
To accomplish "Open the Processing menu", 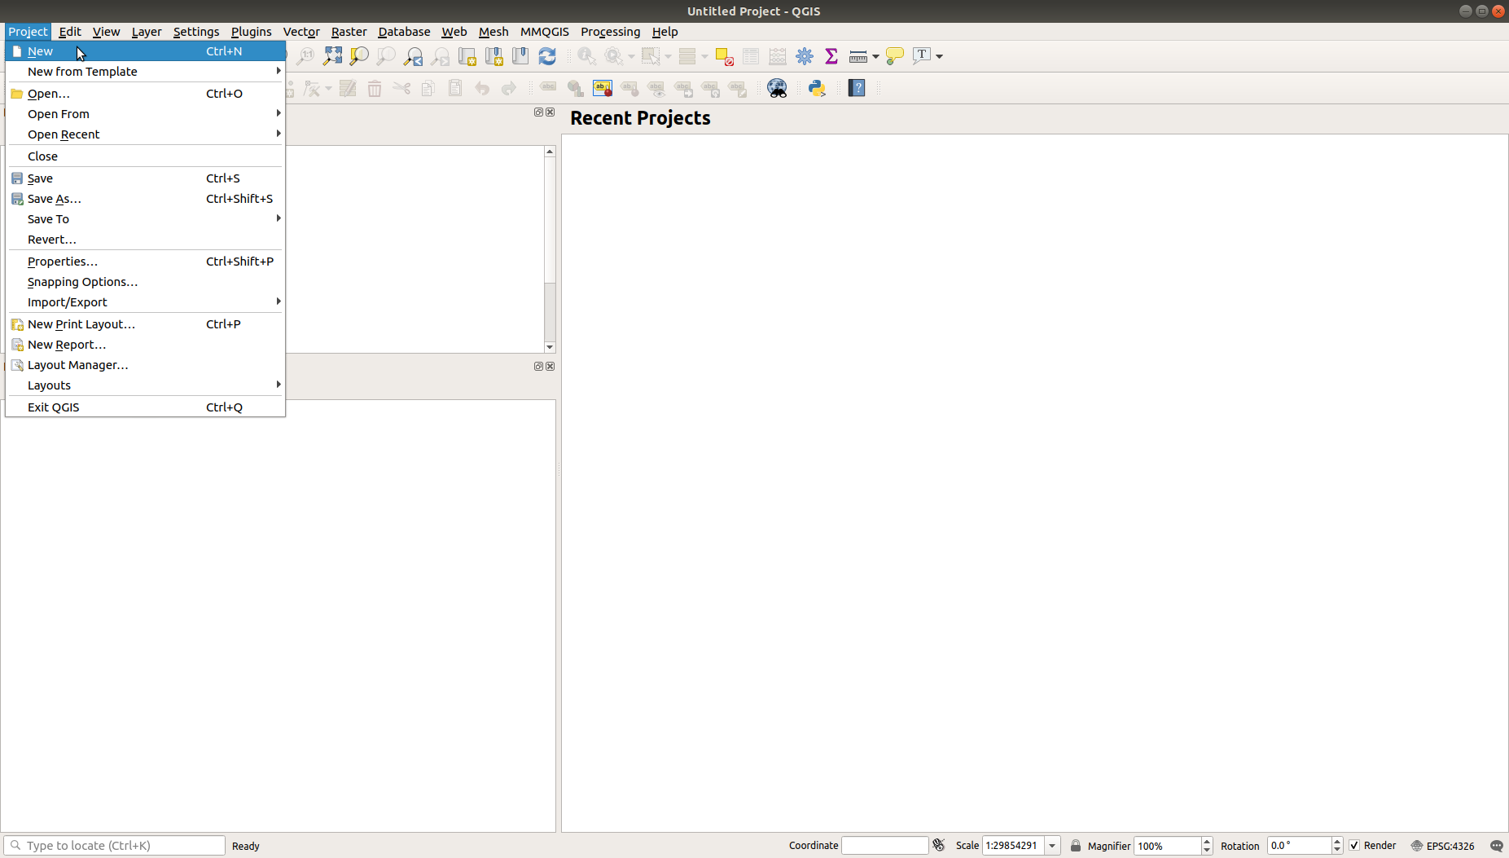I will click(x=610, y=32).
